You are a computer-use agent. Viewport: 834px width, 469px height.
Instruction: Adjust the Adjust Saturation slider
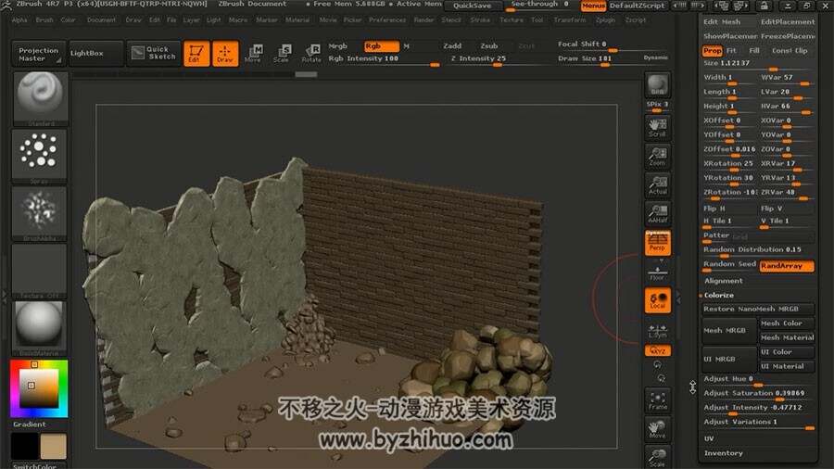[x=758, y=394]
